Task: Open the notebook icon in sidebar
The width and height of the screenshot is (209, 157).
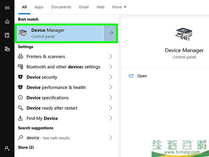Action: tap(7, 35)
